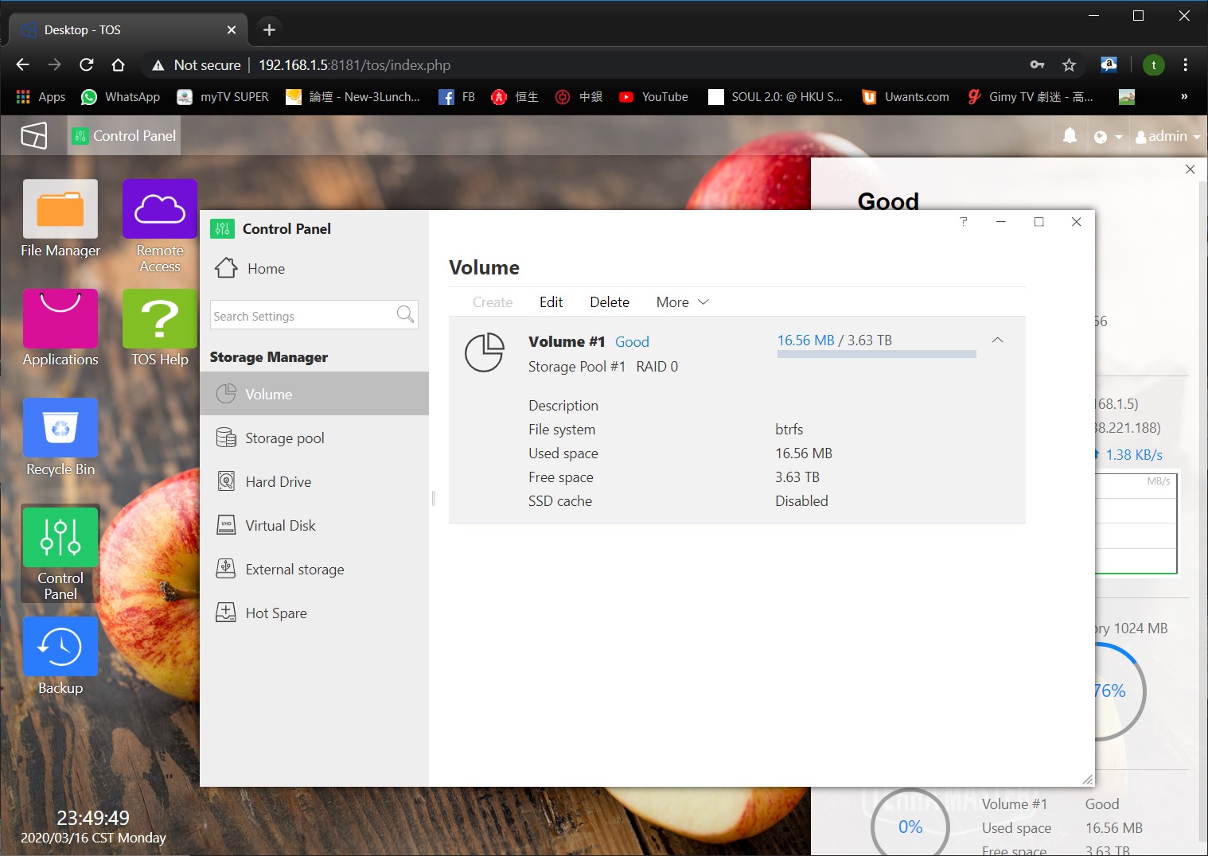This screenshot has height=856, width=1208.
Task: Click the help question mark in Control Panel
Action: [x=963, y=222]
